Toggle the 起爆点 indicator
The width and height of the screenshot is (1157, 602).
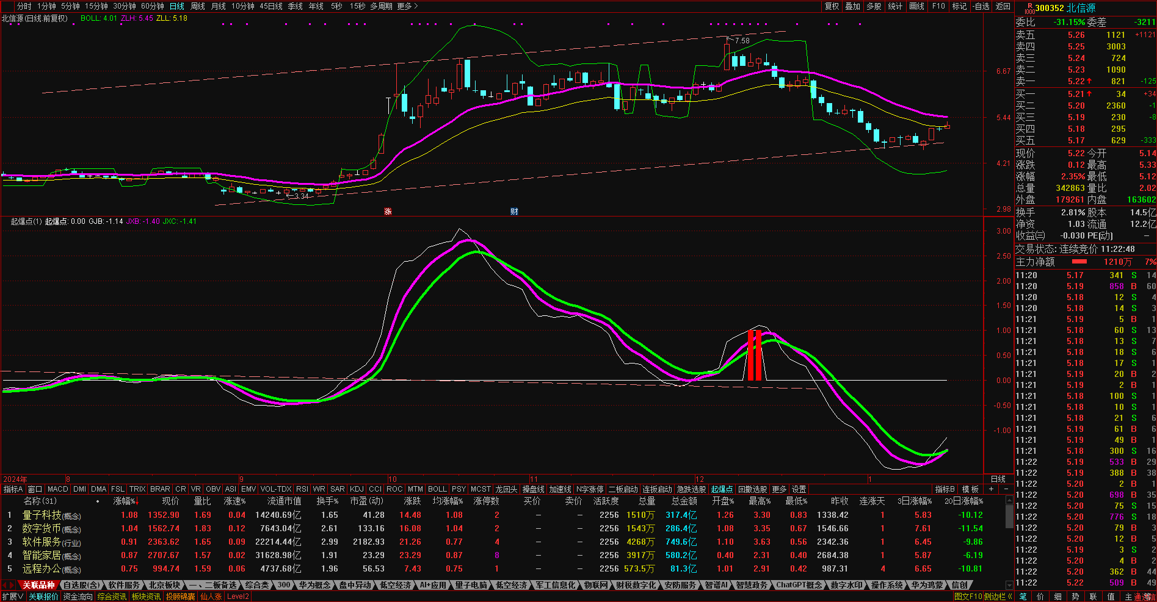click(x=722, y=489)
